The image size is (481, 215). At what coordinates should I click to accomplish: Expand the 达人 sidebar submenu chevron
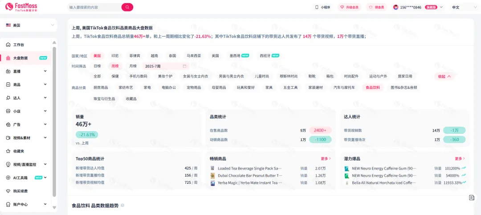(x=45, y=98)
